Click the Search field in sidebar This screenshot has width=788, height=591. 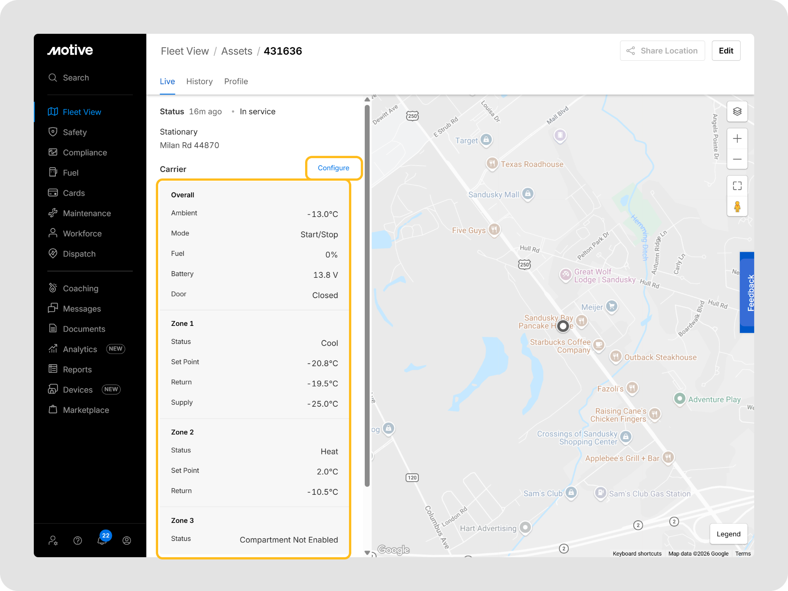[76, 78]
